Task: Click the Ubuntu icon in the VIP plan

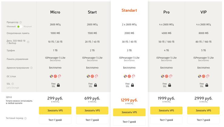Action: (x=203, y=76)
